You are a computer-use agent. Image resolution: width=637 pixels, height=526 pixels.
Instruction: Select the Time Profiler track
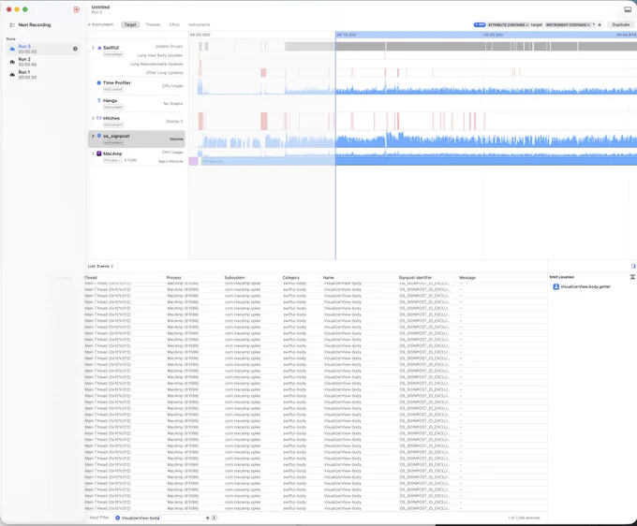[x=137, y=86]
